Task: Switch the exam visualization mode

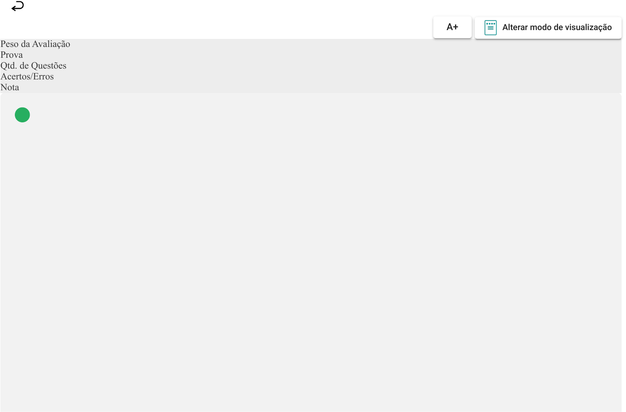Action: point(548,28)
